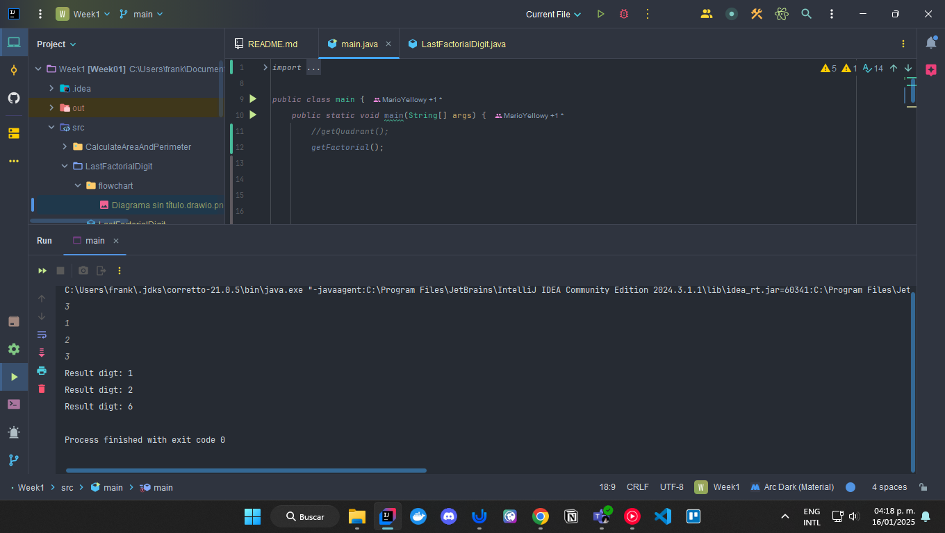
Task: Expand the .idea folder
Action: coord(51,88)
